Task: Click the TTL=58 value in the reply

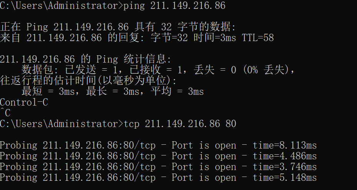Action: [257, 38]
